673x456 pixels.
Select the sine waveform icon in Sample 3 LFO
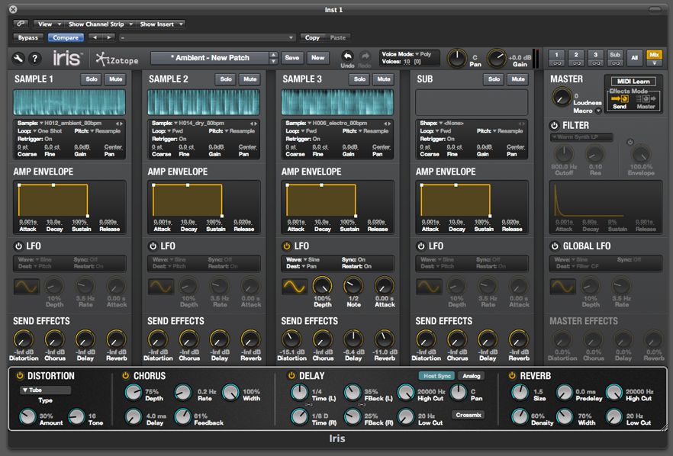tap(295, 287)
